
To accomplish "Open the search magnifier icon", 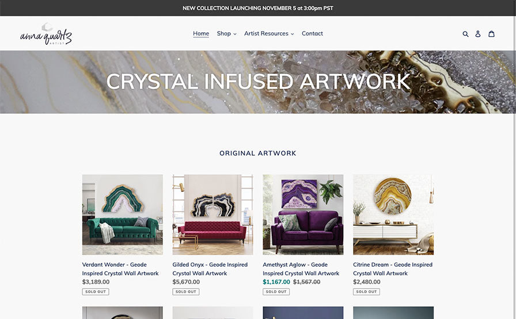I will click(x=465, y=34).
